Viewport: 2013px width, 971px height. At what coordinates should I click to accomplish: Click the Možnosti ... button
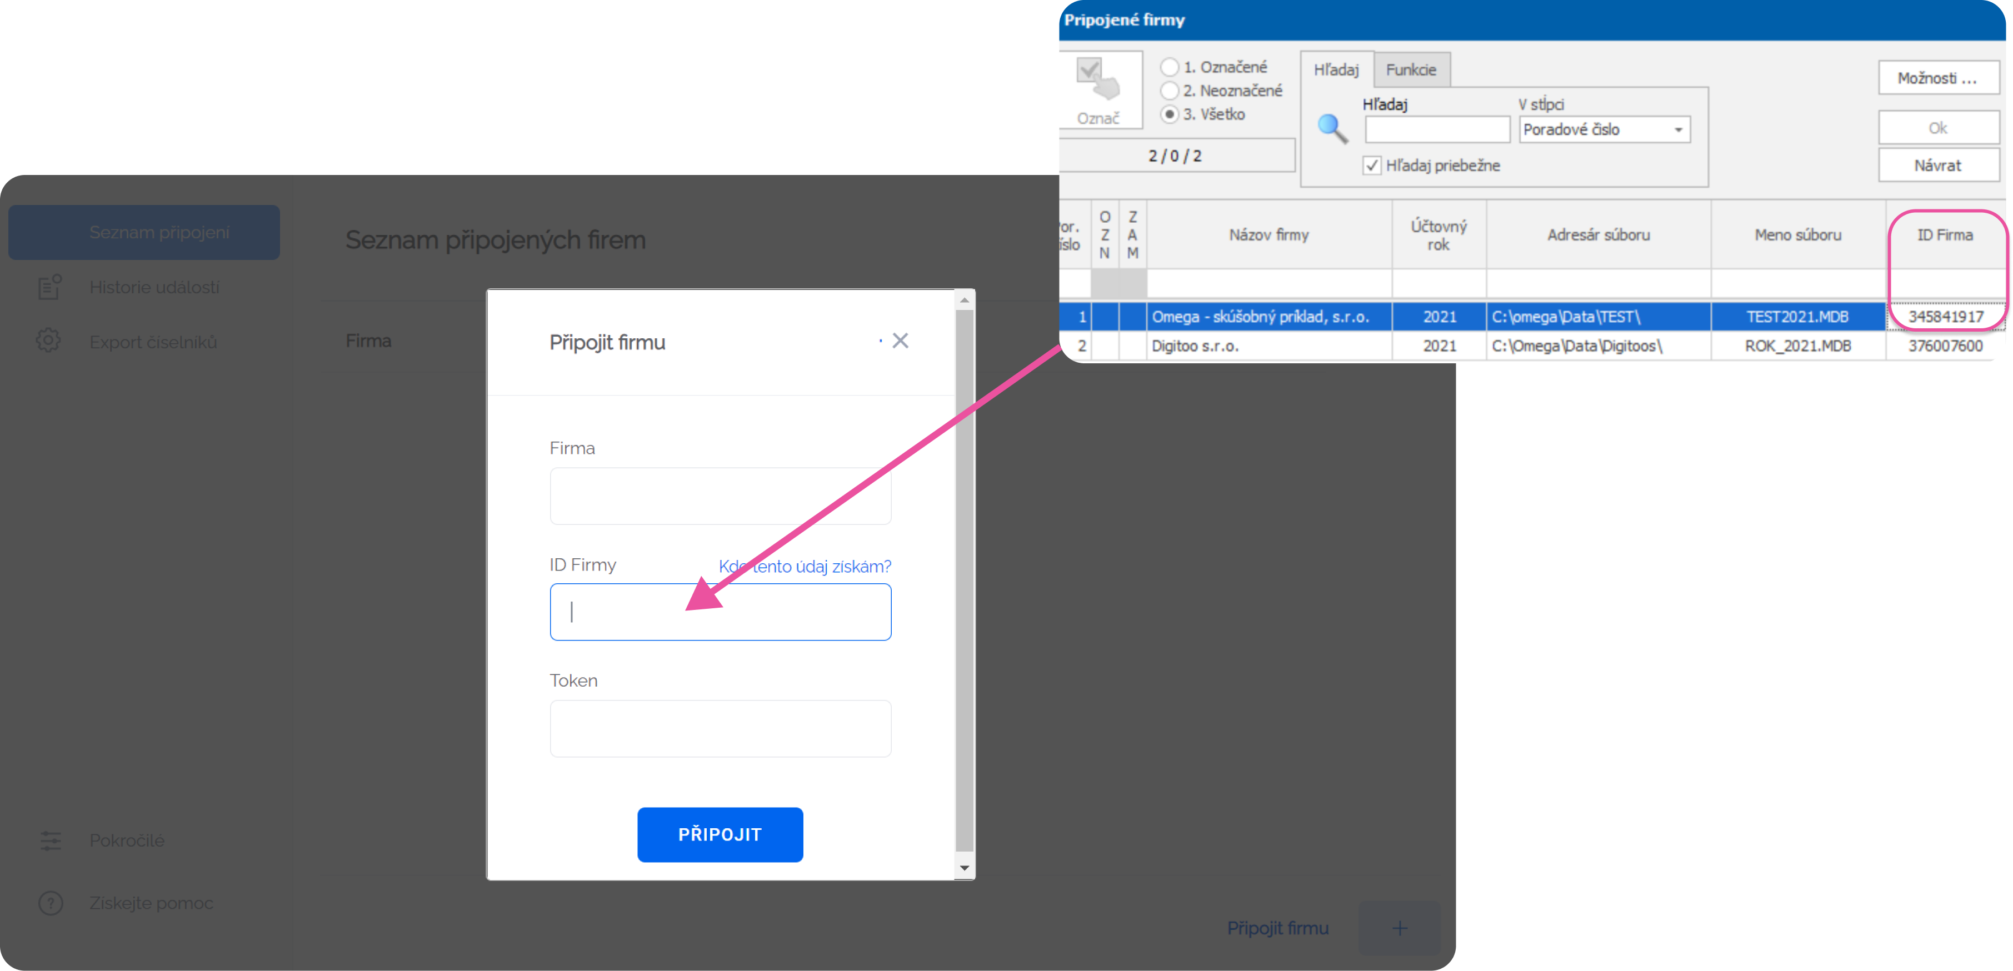[1938, 78]
